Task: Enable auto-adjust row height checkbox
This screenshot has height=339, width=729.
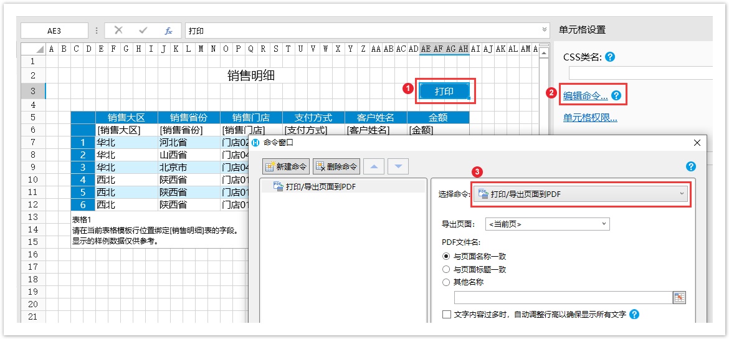Action: pyautogui.click(x=446, y=315)
